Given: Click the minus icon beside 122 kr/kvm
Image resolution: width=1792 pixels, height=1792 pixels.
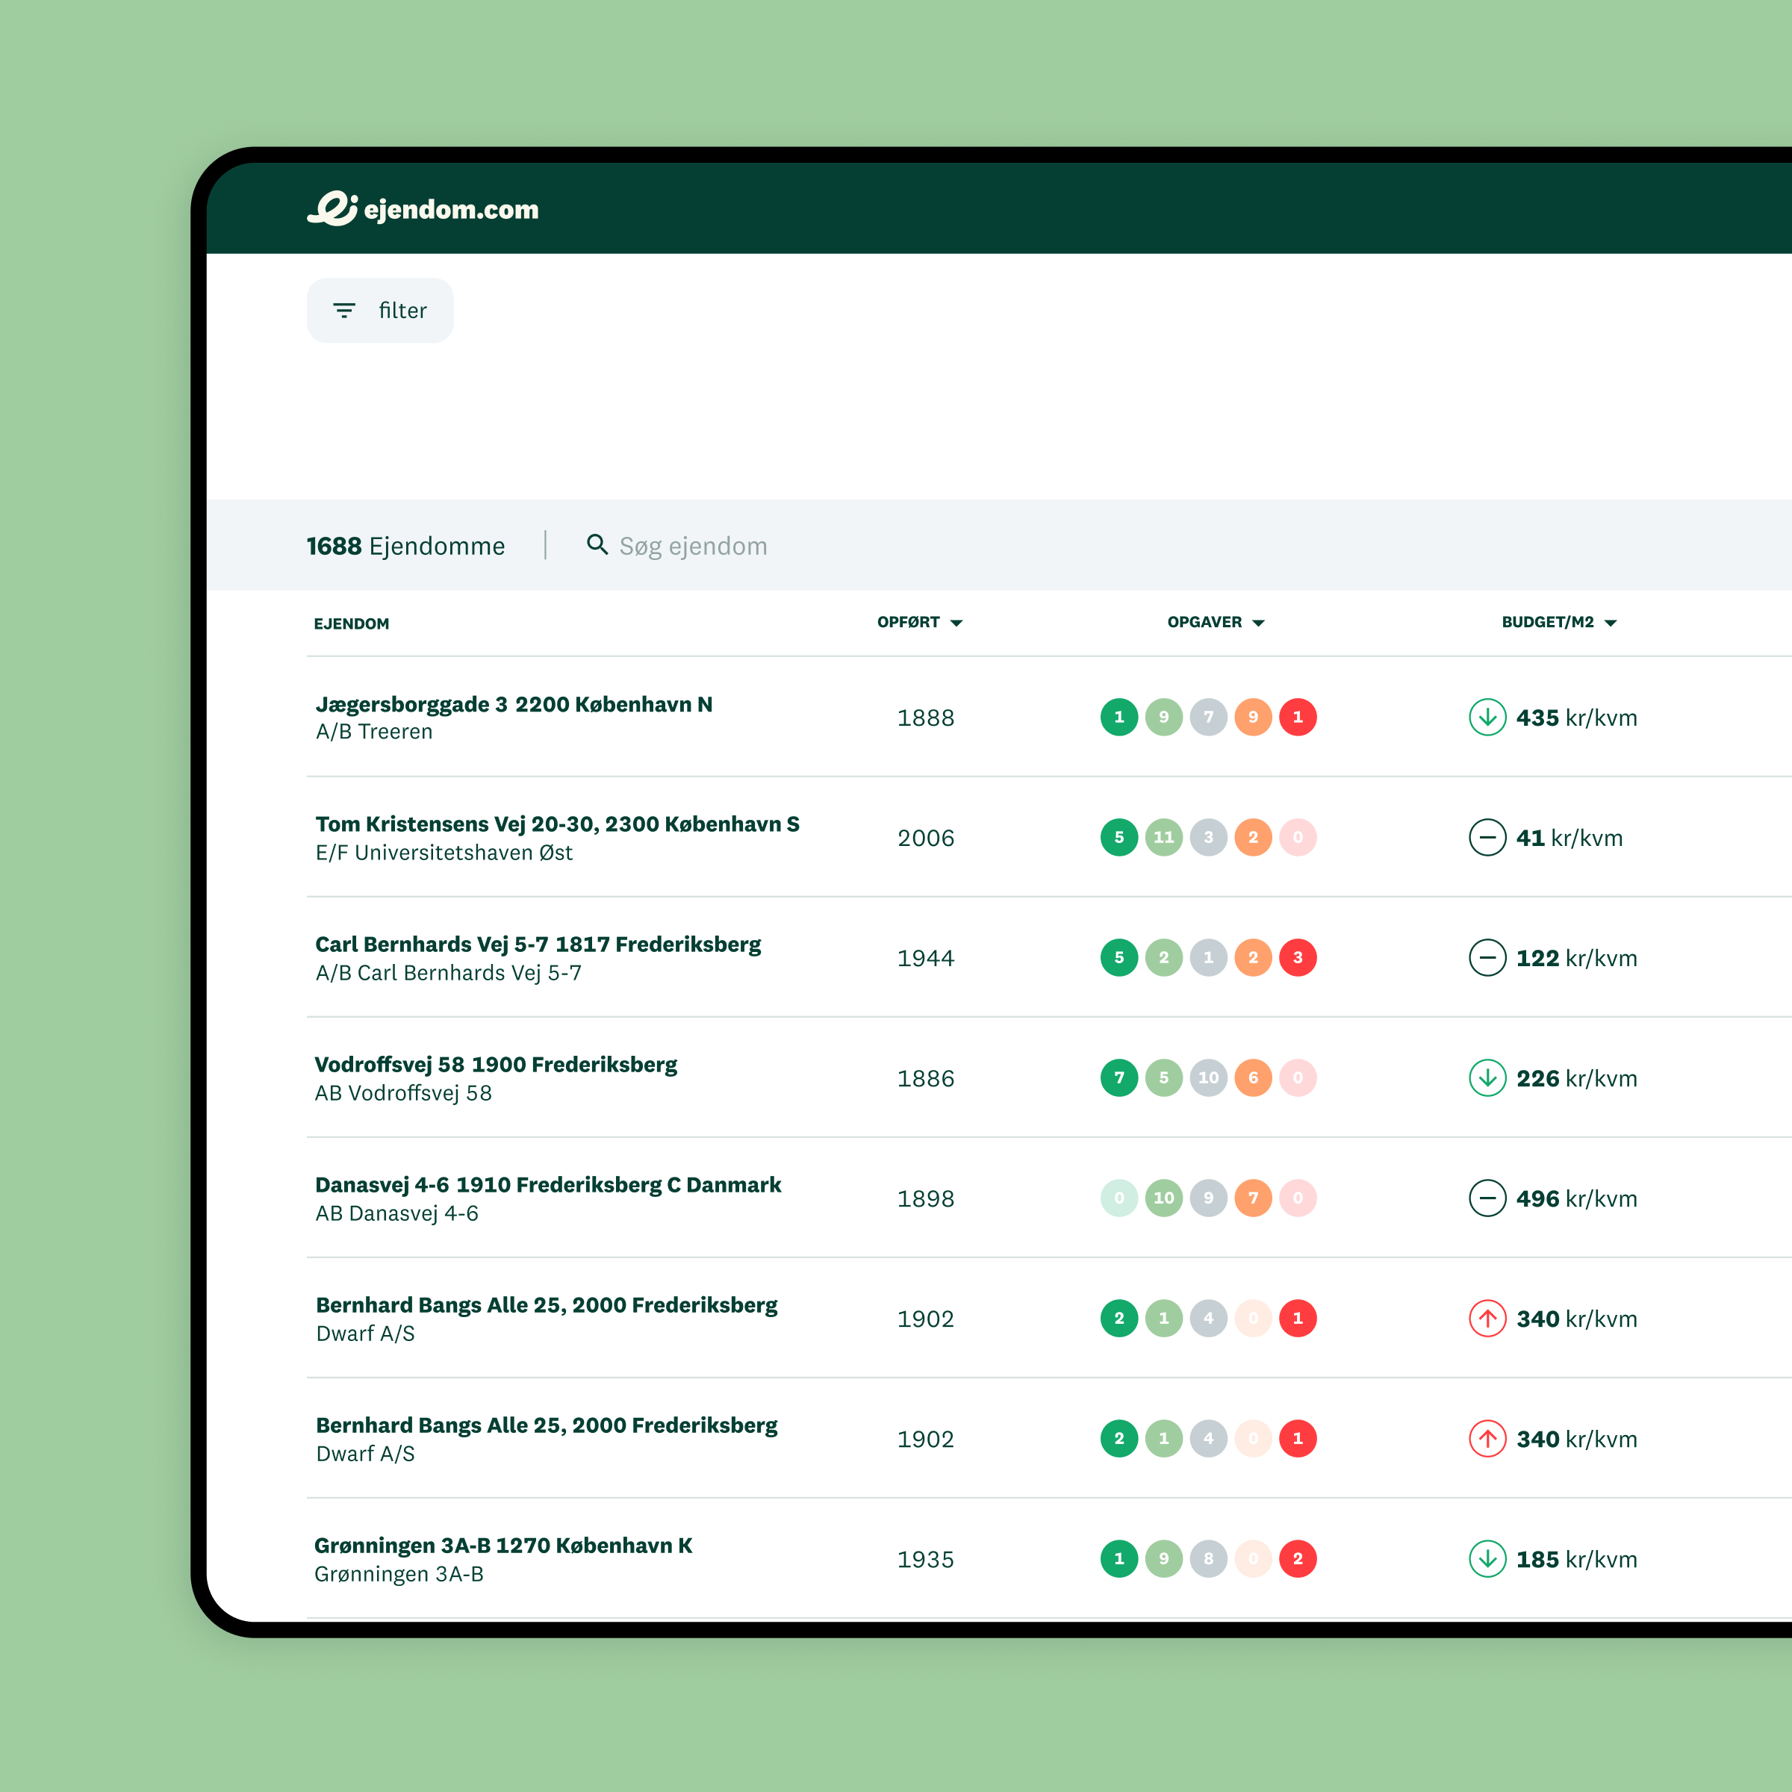Looking at the screenshot, I should (x=1488, y=957).
